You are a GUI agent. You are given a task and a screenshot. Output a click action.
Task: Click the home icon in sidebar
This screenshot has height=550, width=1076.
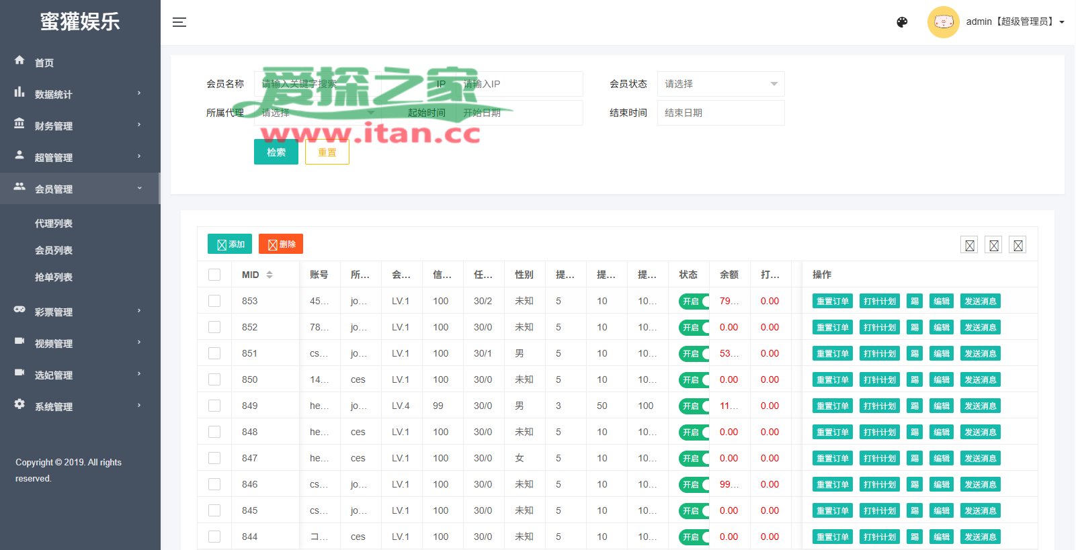(19, 60)
